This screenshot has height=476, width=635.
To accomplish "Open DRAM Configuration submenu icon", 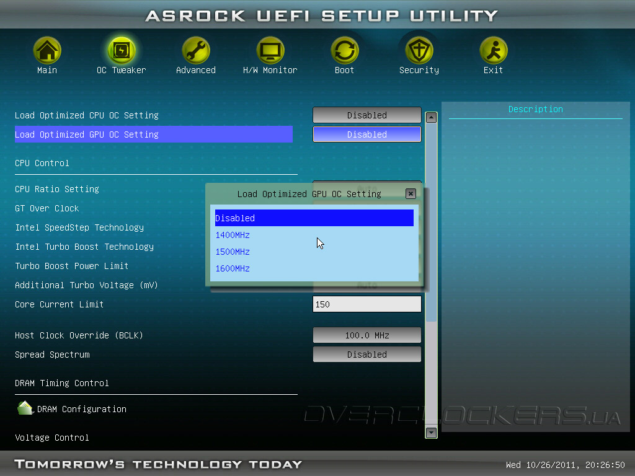I will pos(25,408).
